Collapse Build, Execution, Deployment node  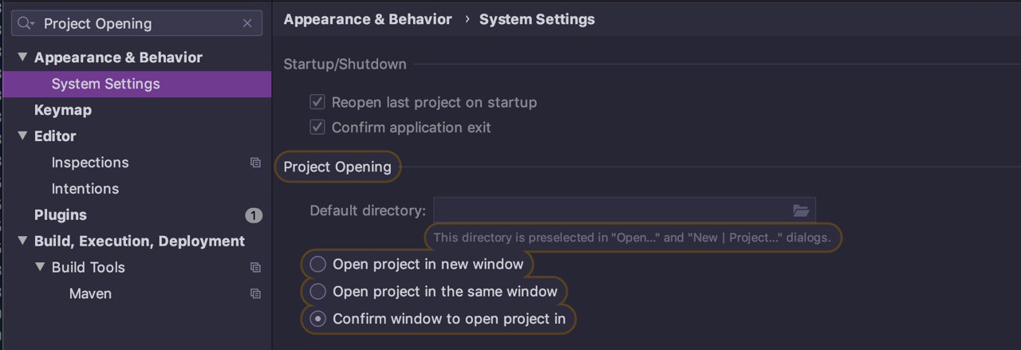coord(22,242)
